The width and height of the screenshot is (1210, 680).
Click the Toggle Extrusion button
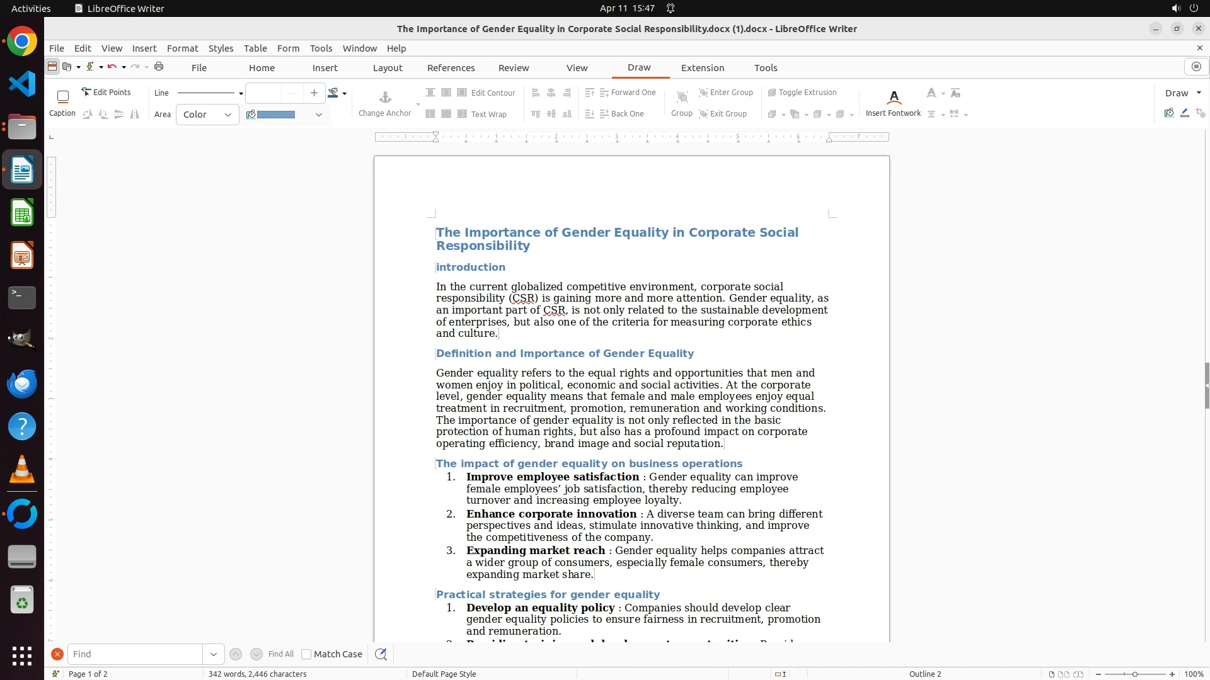pos(802,92)
